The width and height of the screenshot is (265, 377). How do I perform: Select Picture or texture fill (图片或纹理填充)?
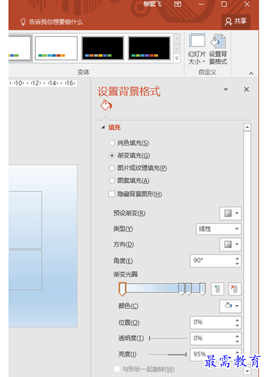coord(112,168)
